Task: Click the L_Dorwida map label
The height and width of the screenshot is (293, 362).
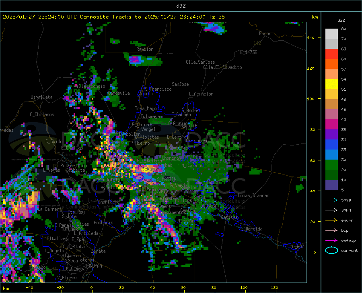Action: [251, 229]
